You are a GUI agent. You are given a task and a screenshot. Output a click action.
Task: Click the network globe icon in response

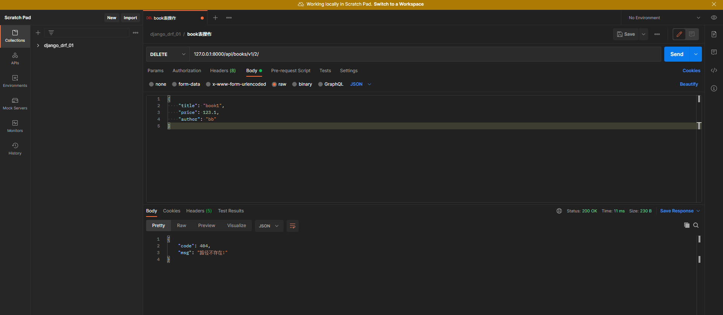coord(559,211)
